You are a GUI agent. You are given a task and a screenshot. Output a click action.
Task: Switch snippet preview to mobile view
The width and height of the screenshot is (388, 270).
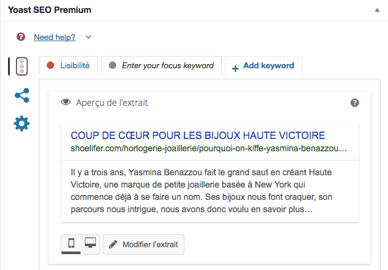click(x=71, y=244)
